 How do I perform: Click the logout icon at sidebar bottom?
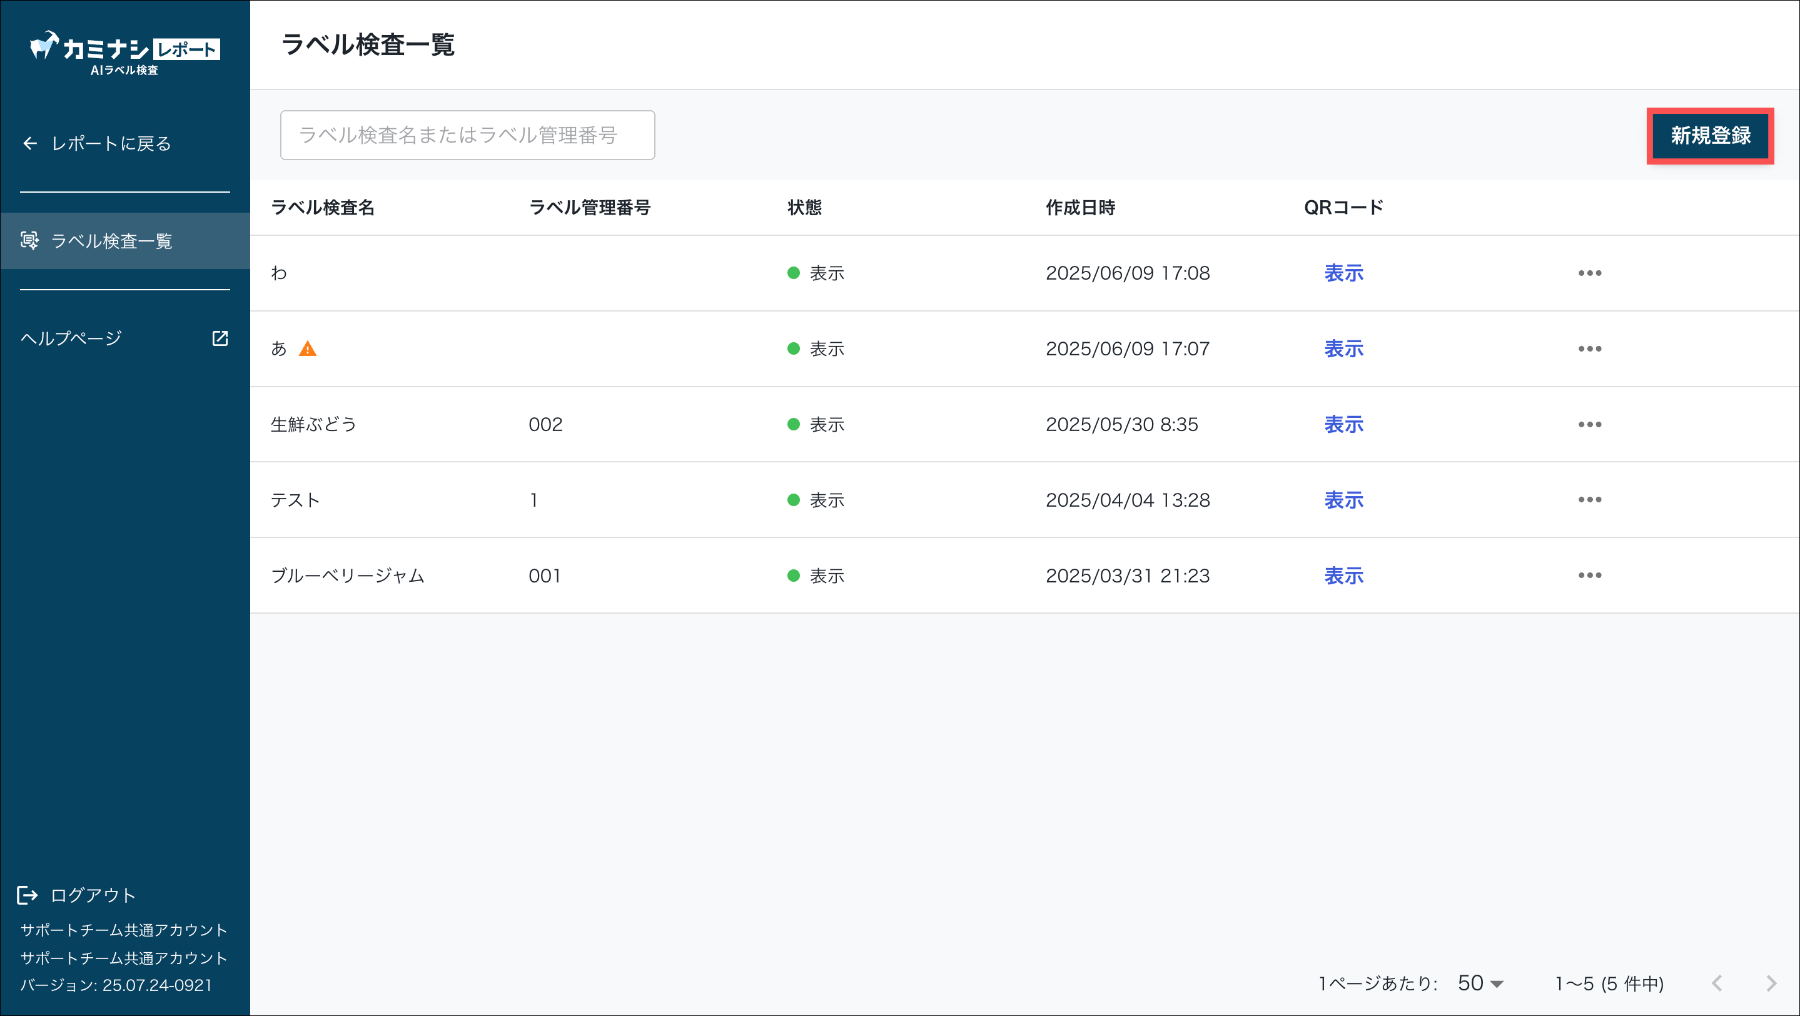[x=28, y=895]
